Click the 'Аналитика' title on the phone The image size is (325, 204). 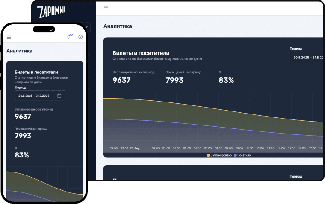click(19, 51)
